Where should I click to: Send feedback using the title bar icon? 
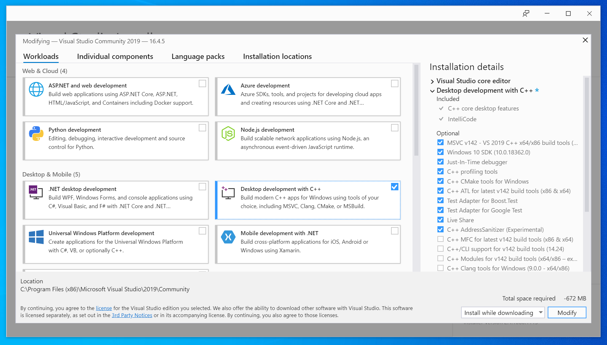526,14
